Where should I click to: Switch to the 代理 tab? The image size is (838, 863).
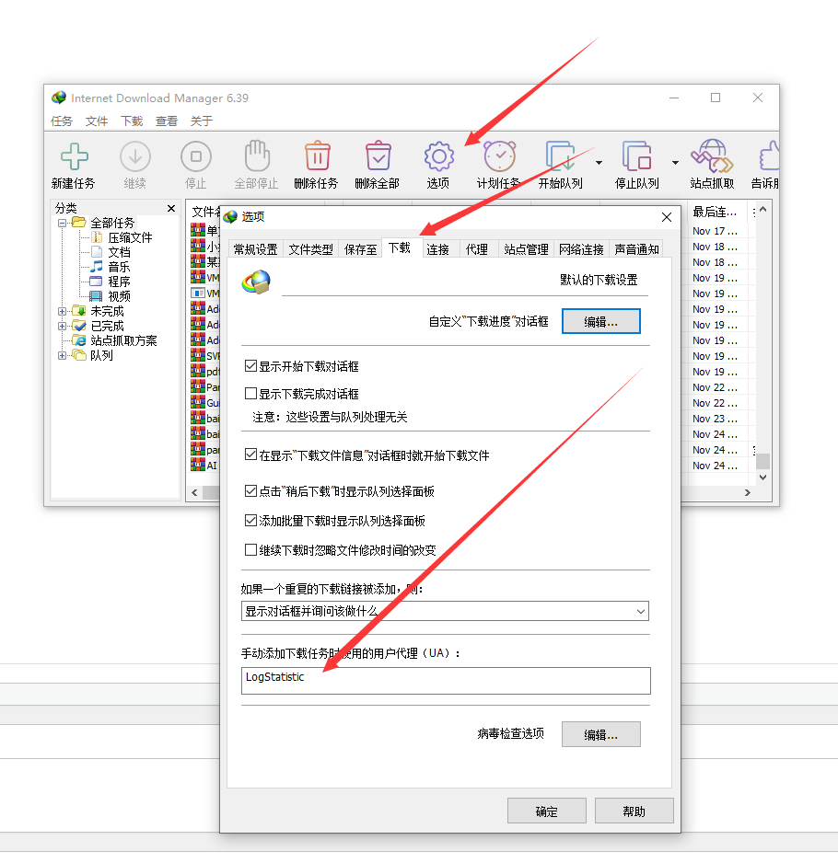(477, 249)
